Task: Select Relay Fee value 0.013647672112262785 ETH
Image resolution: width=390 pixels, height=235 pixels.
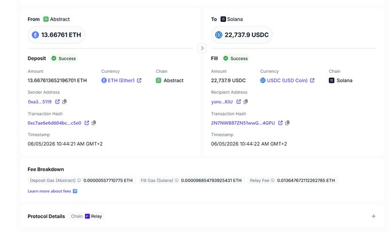Action: (306, 180)
